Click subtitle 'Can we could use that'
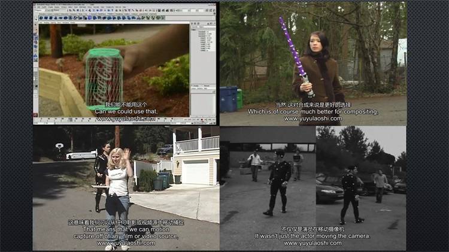Viewport: 449px width, 252px height. pyautogui.click(x=126, y=111)
